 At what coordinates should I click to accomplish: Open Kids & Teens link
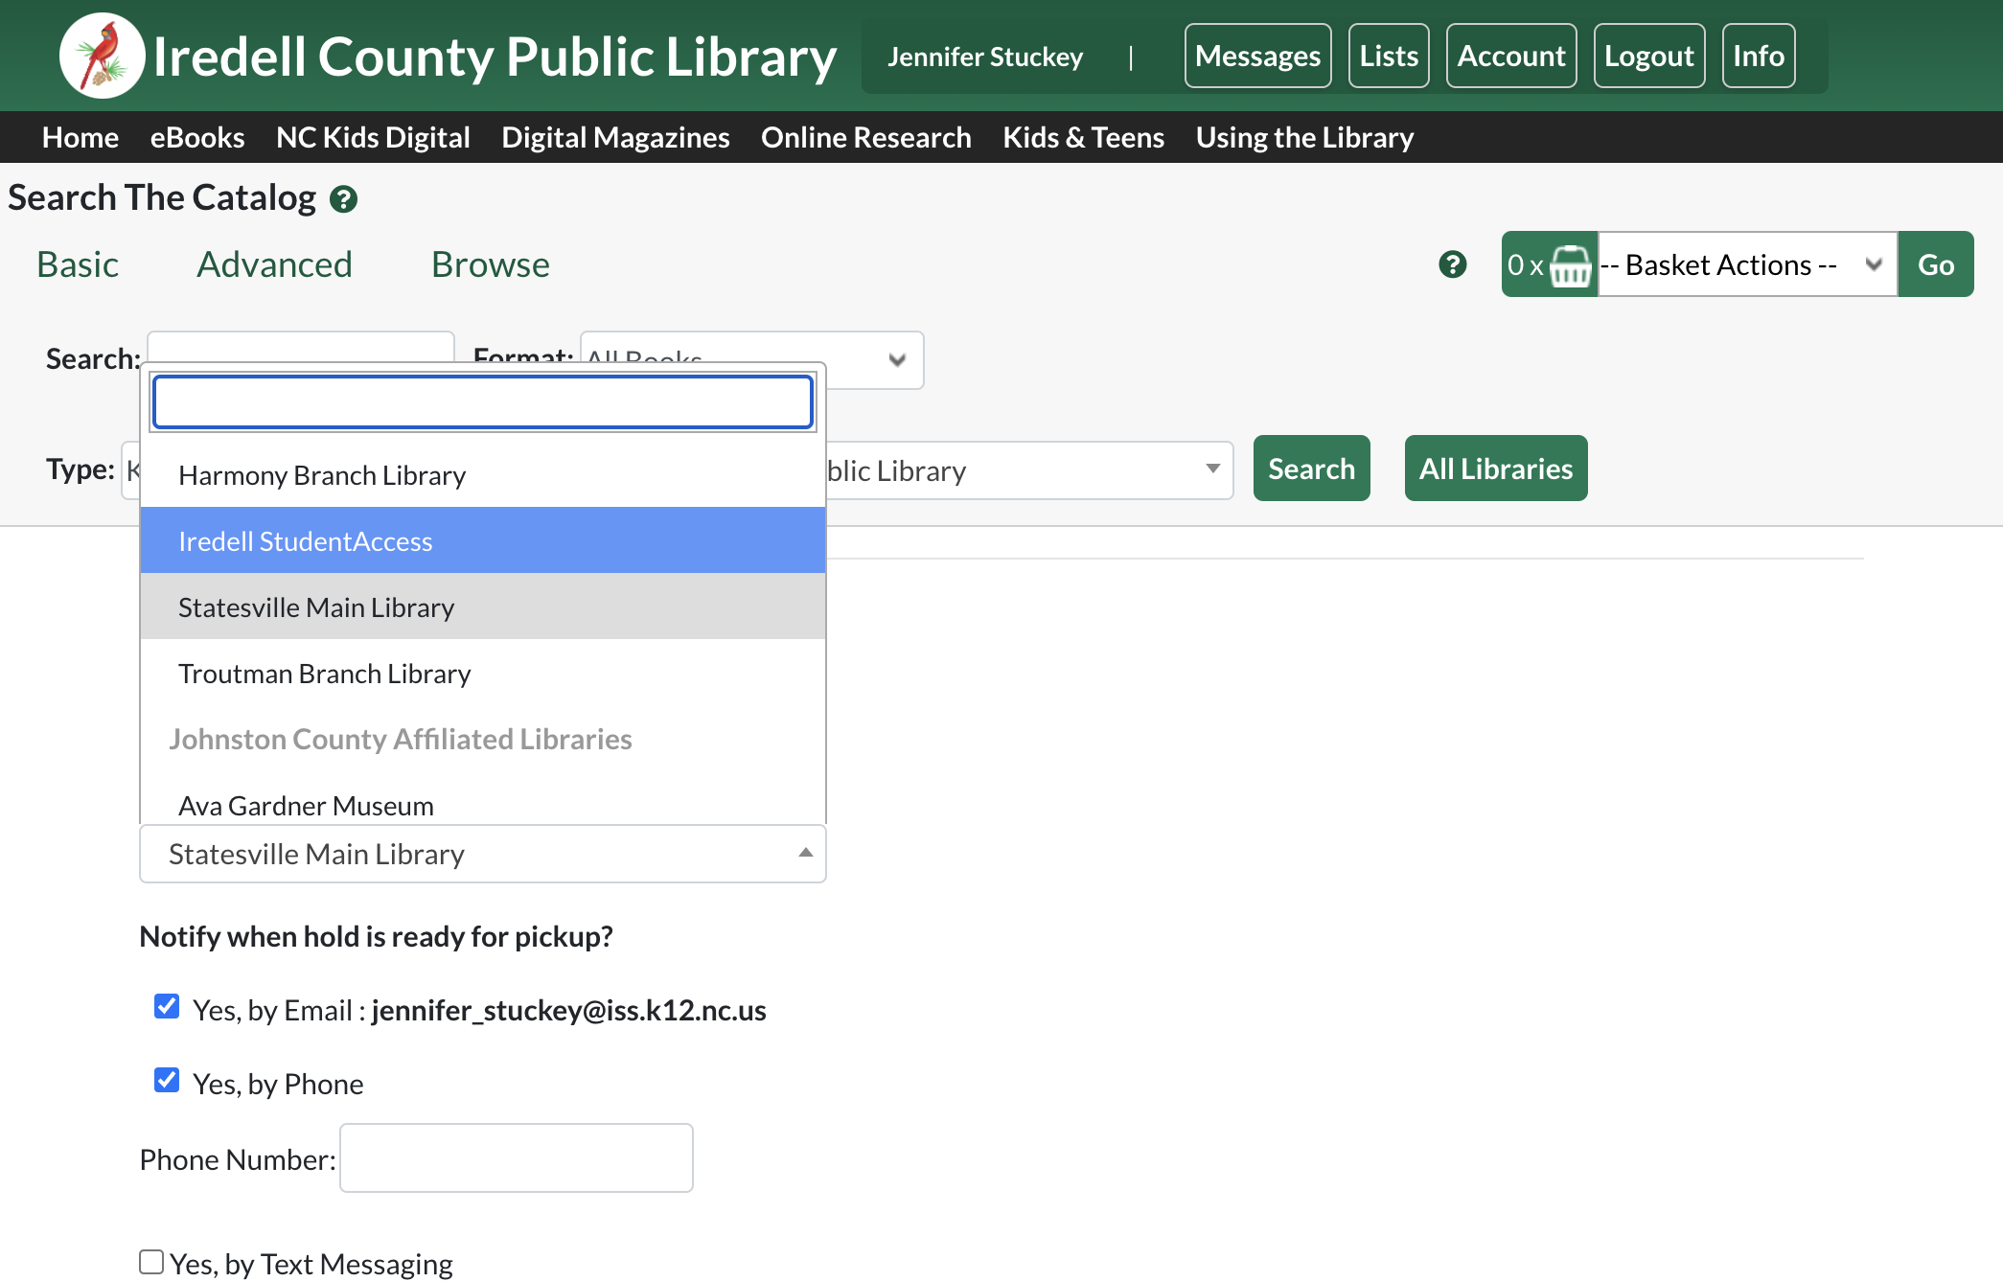[x=1084, y=137]
